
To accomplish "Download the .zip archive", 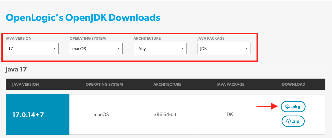I will (x=293, y=121).
